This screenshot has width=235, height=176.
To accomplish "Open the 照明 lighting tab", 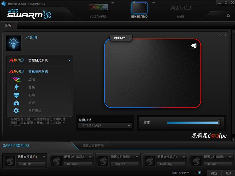I will pyautogui.click(x=9, y=25).
